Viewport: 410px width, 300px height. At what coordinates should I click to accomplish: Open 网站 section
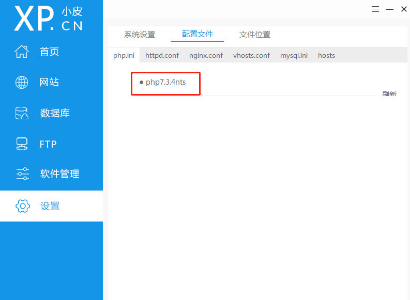(x=49, y=82)
